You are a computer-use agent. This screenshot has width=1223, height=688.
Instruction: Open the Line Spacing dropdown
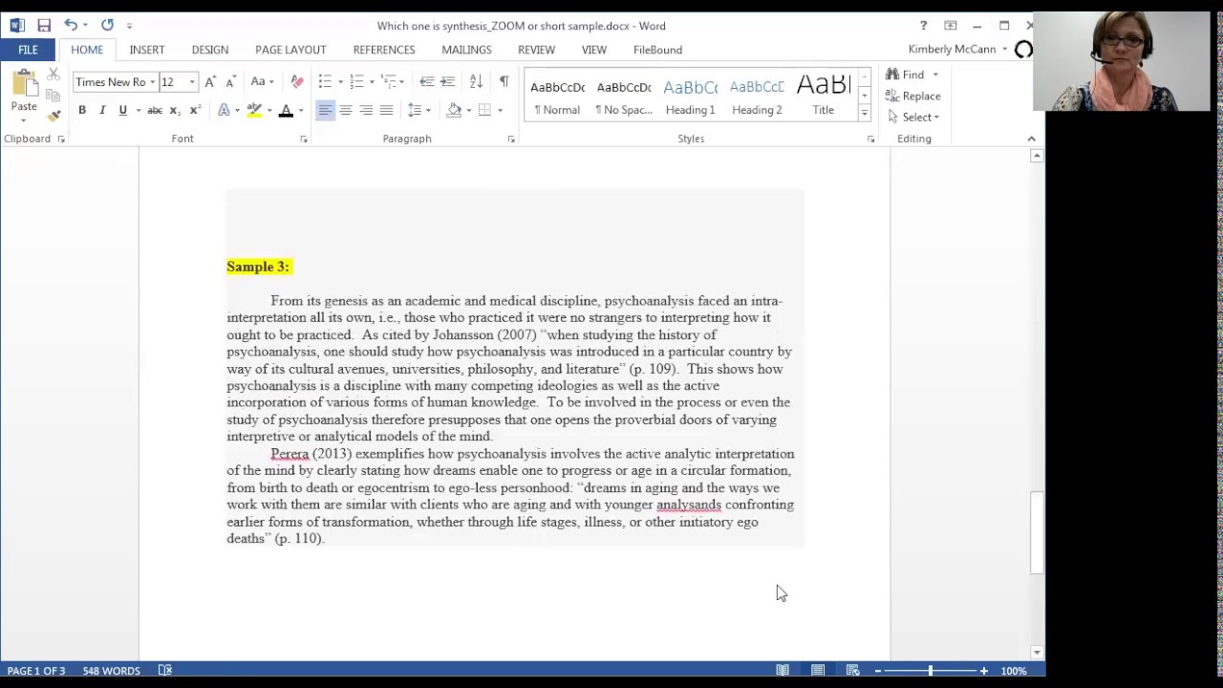click(x=419, y=111)
